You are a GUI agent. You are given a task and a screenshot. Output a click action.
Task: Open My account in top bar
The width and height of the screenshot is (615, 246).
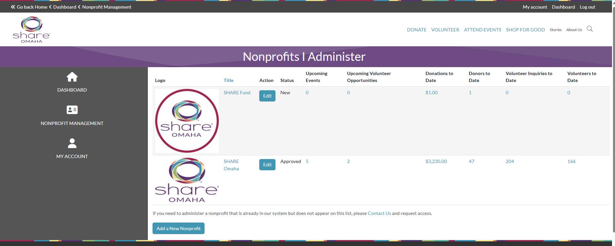pos(535,7)
